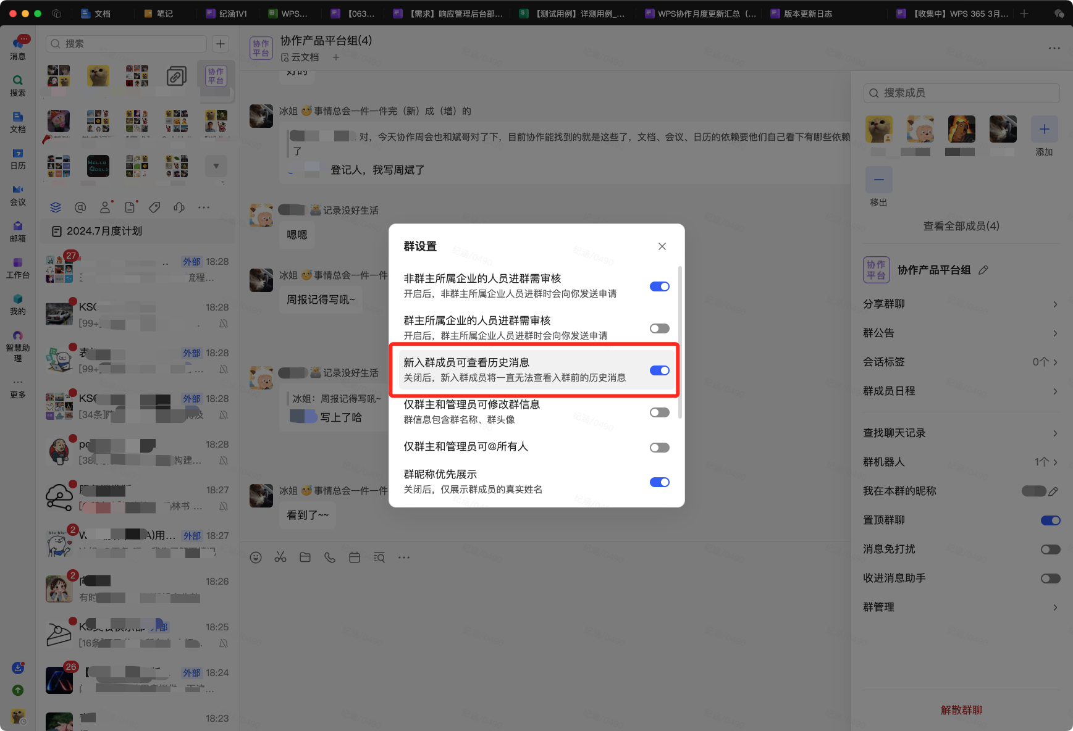Open the 云文档 tab in chat header
Image resolution: width=1073 pixels, height=731 pixels.
(x=300, y=57)
